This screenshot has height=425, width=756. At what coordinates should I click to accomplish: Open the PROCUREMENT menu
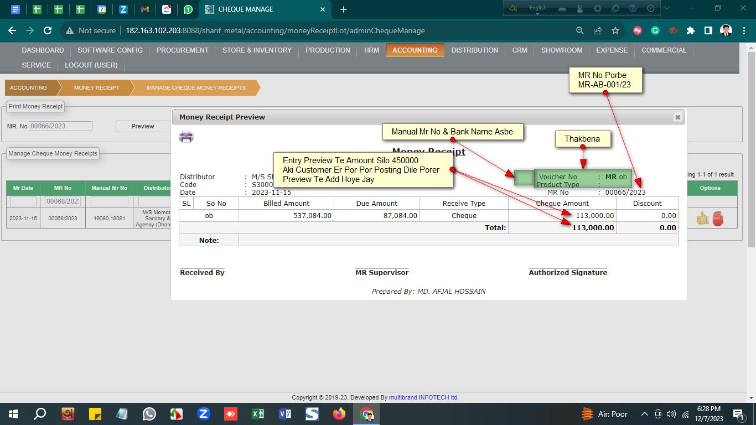pyautogui.click(x=183, y=50)
